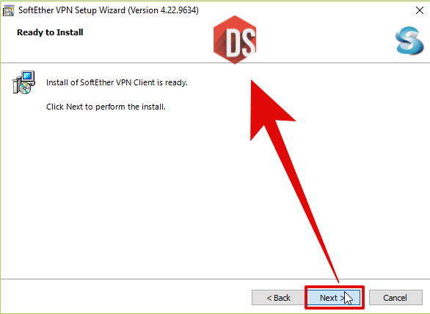
Task: Click the computer and CD installer icon
Action: (23, 82)
